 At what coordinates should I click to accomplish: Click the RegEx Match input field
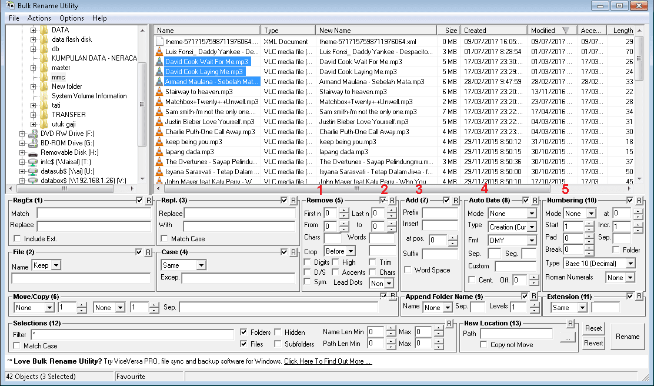(x=94, y=213)
